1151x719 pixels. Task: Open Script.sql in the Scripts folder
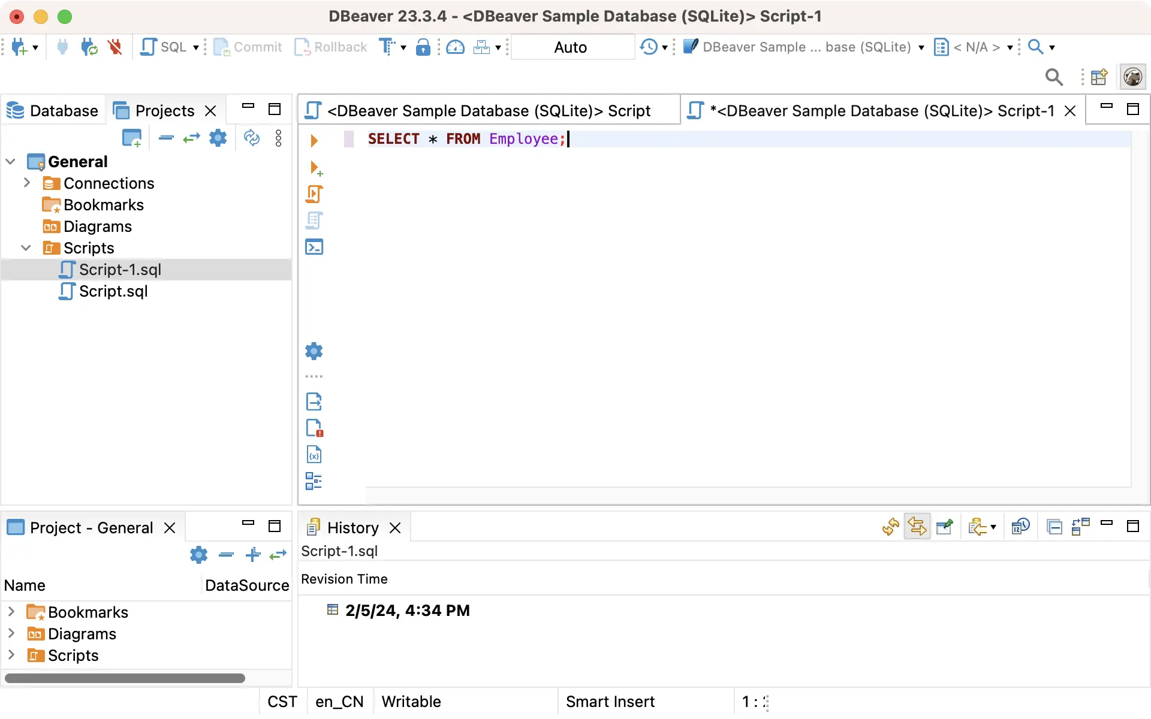click(x=113, y=291)
